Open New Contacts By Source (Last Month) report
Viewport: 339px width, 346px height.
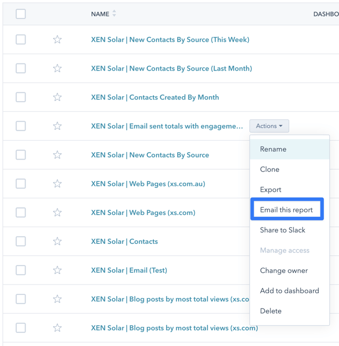[x=172, y=68]
